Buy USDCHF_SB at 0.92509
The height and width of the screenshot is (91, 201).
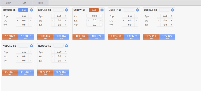132,37
